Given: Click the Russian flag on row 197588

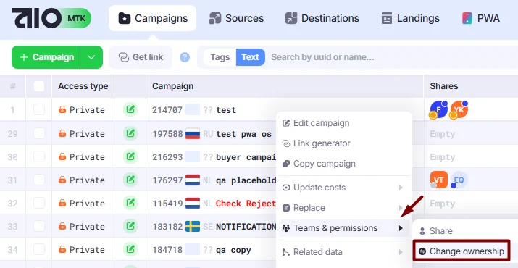Looking at the screenshot, I should 193,133.
